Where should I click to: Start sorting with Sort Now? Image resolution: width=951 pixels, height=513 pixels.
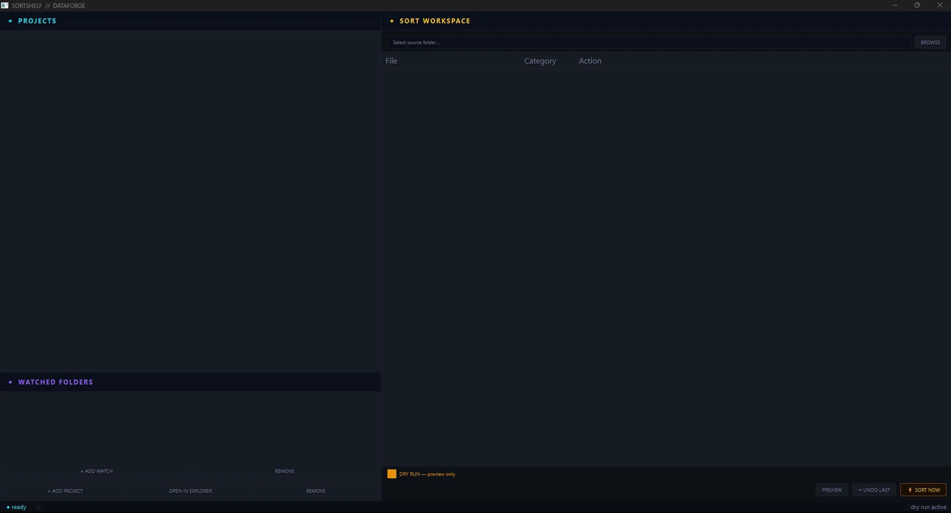click(x=924, y=490)
